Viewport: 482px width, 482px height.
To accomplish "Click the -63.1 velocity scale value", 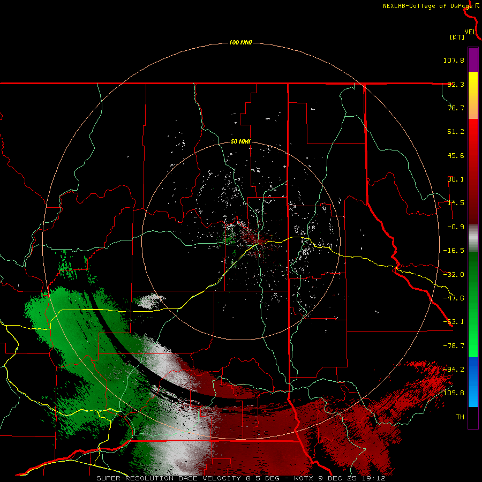I will click(x=454, y=322).
